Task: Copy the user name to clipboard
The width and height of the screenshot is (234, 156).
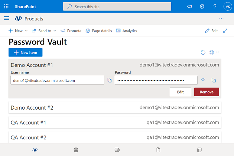Action: [110, 80]
